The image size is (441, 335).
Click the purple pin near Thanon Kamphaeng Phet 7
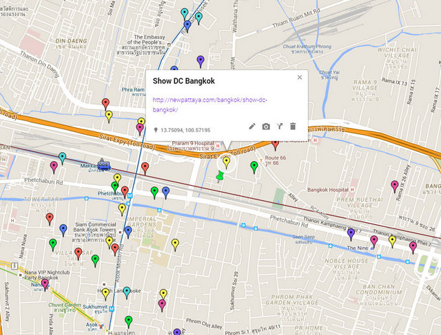coord(351,234)
